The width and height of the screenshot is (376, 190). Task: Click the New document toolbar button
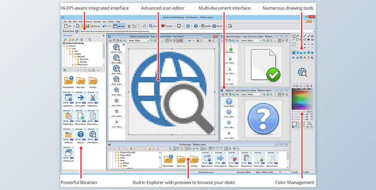[x=68, y=26]
